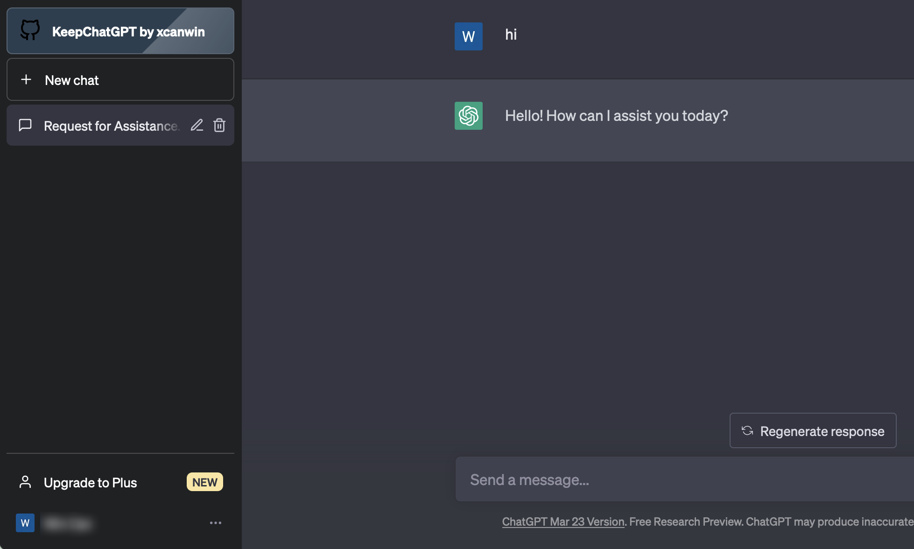Rename conversation using pencil edit icon

pos(197,125)
